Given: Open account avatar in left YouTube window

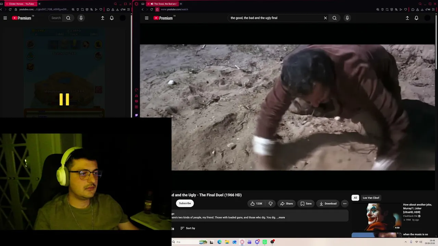Looking at the screenshot, I should [123, 18].
